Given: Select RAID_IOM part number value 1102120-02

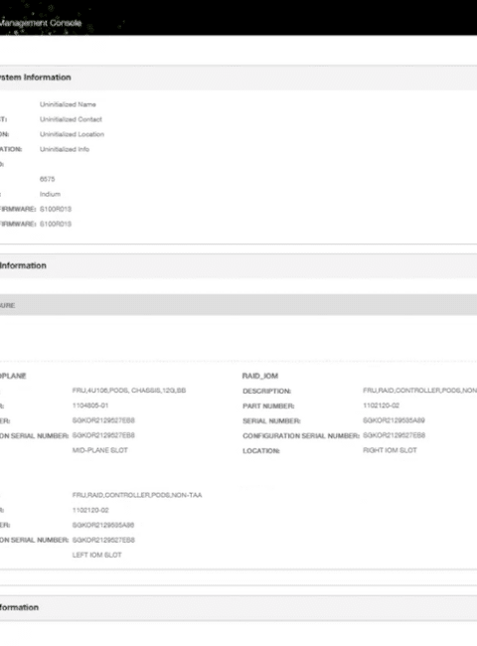Looking at the screenshot, I should (381, 405).
